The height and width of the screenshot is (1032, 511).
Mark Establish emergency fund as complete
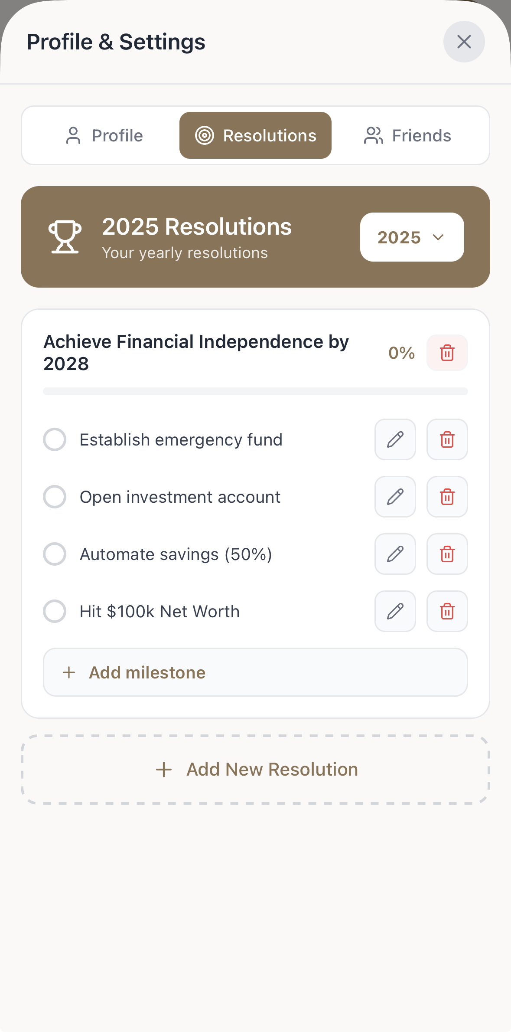(55, 439)
